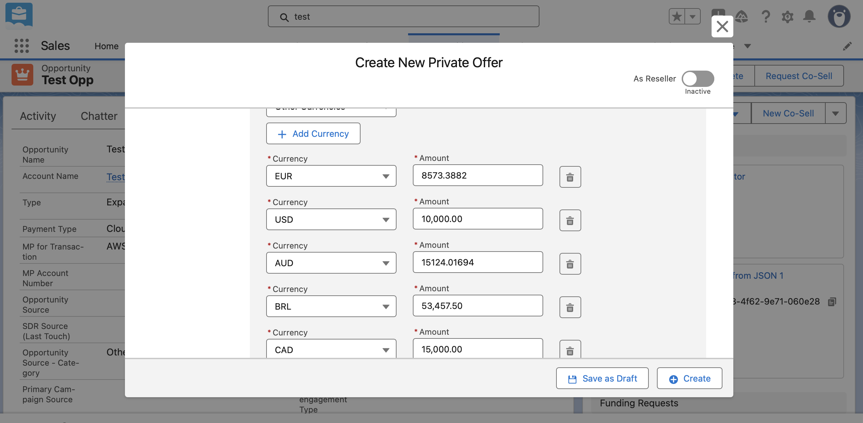The image size is (863, 423).
Task: Delete the EUR currency row
Action: (570, 177)
